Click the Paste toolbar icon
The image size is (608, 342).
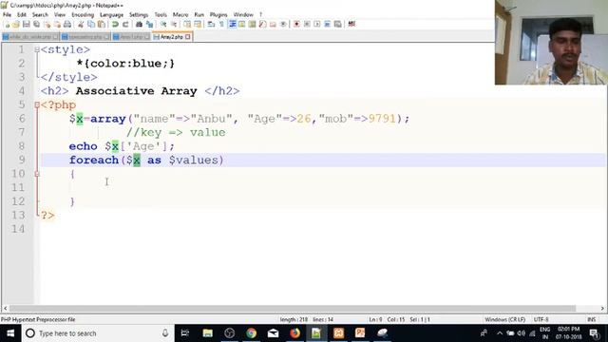pyautogui.click(x=102, y=25)
